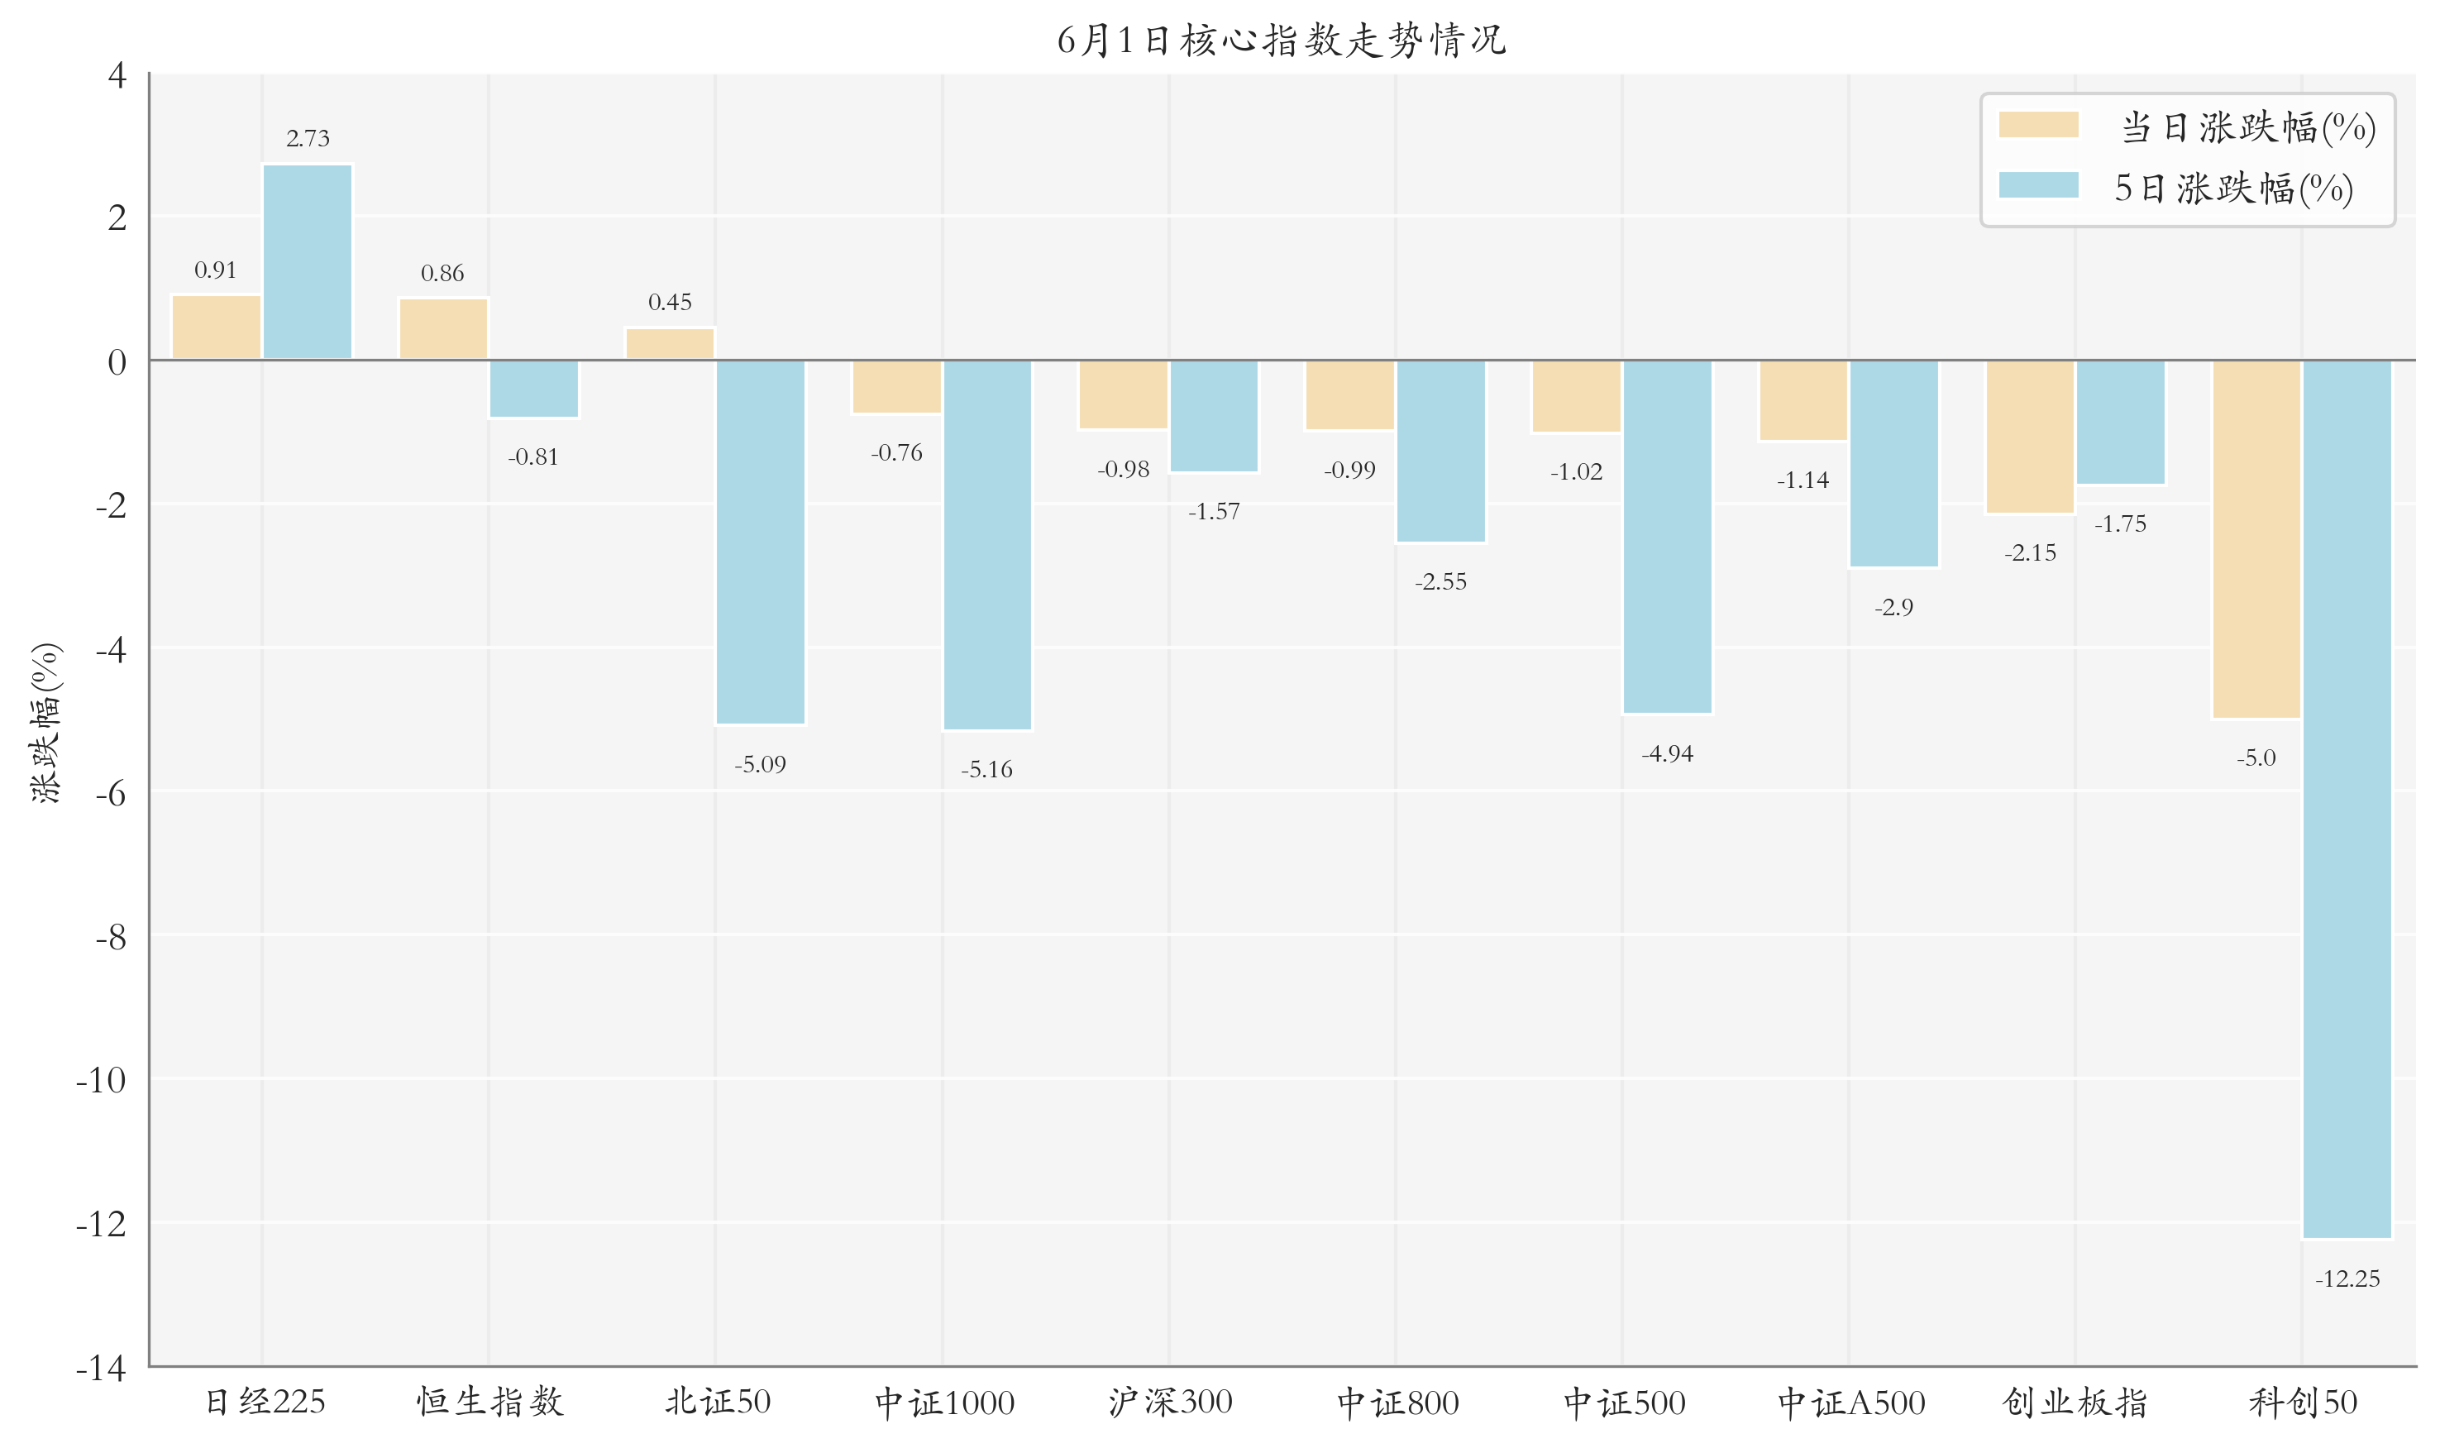This screenshot has width=2440, height=1448.
Task: Click the y-axis tick label -6
Action: (x=110, y=794)
